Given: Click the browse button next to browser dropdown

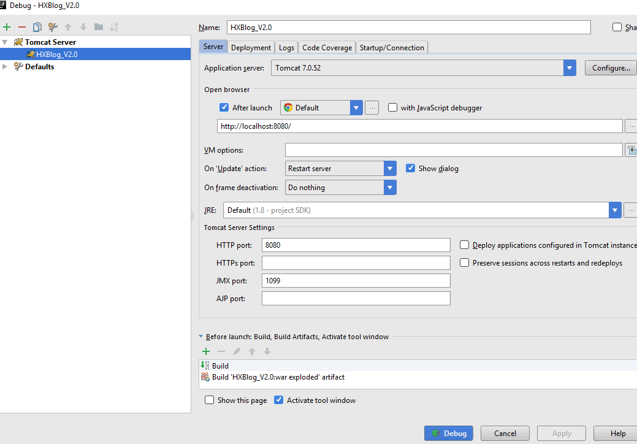Looking at the screenshot, I should click(x=372, y=108).
